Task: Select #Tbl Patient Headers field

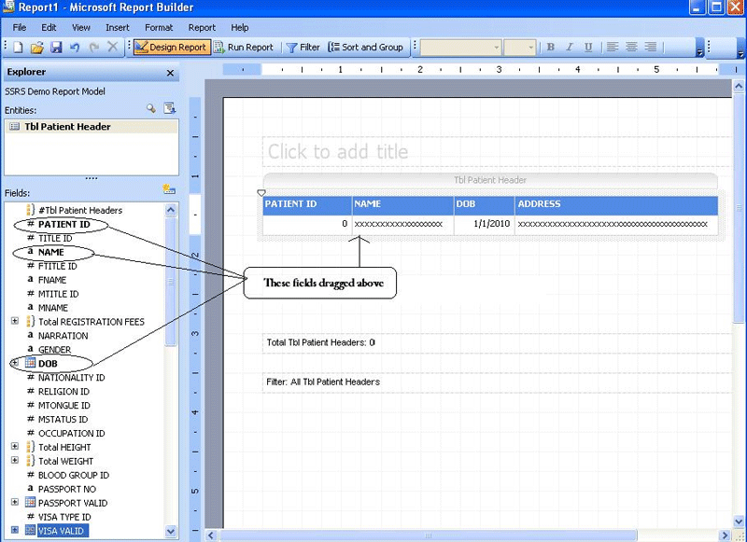Action: [80, 210]
